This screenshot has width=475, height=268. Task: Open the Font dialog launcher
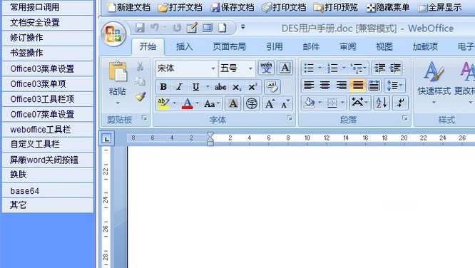point(290,118)
